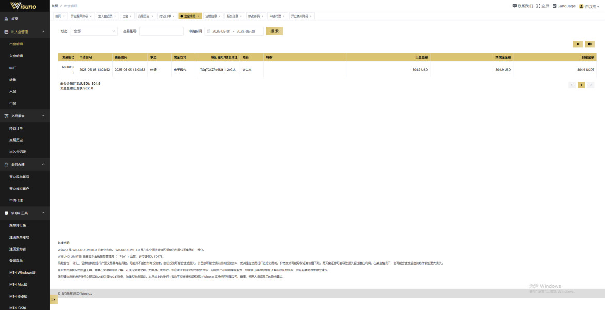
Task: Click the wallet address TGqTGkZPd9Uif112xGU cell
Action: tap(218, 70)
